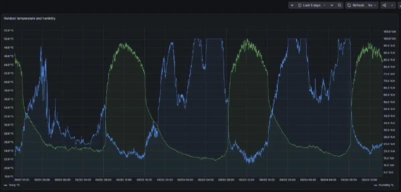Zoom out the time range
Image resolution: width=401 pixels, height=192 pixels.
(x=339, y=5)
